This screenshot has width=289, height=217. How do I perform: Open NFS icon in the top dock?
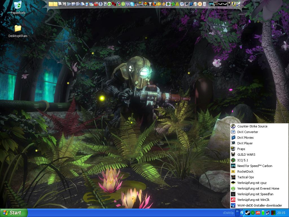click(x=211, y=4)
